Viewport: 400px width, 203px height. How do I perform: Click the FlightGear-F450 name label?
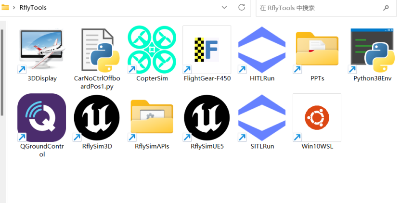tap(207, 78)
